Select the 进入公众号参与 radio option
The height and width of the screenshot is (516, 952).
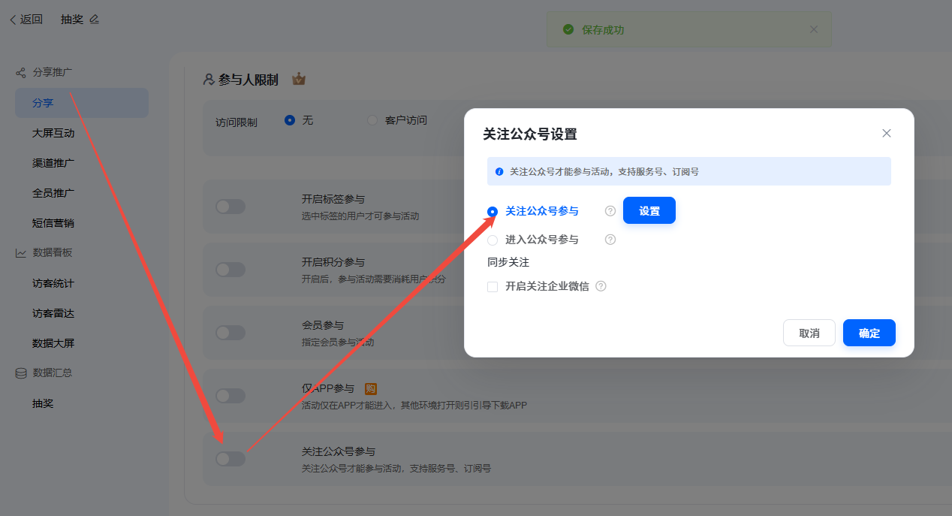pos(493,240)
